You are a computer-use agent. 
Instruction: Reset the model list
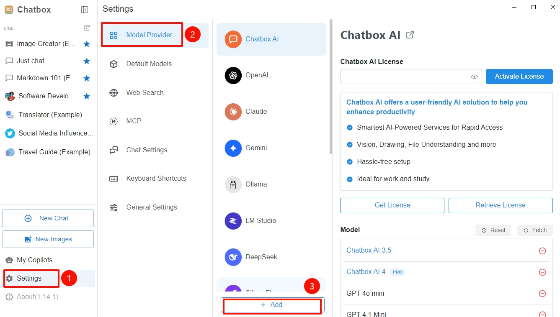[493, 230]
